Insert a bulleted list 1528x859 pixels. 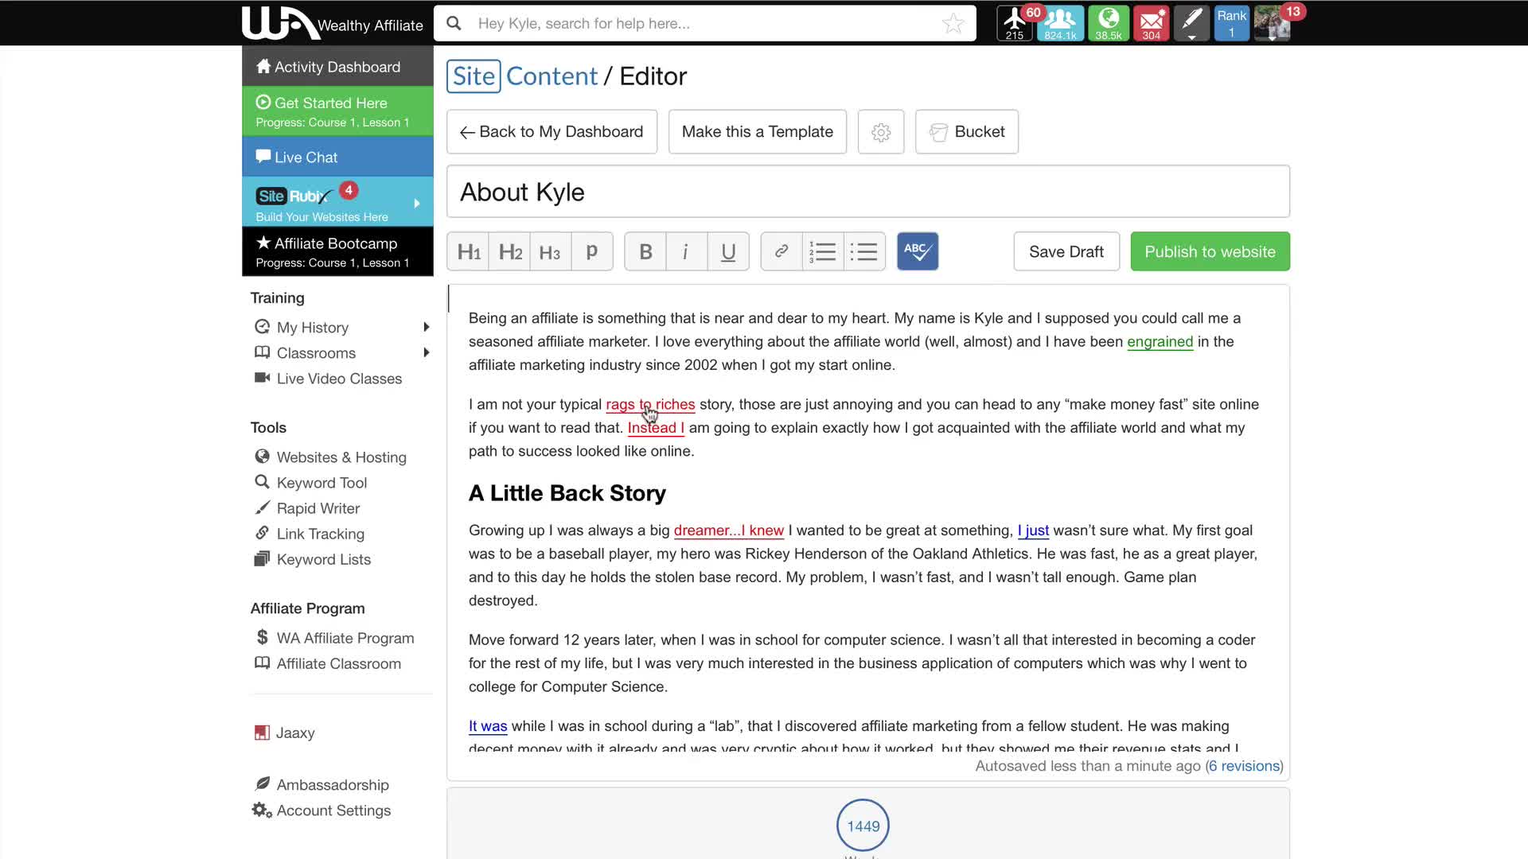pyautogui.click(x=864, y=252)
